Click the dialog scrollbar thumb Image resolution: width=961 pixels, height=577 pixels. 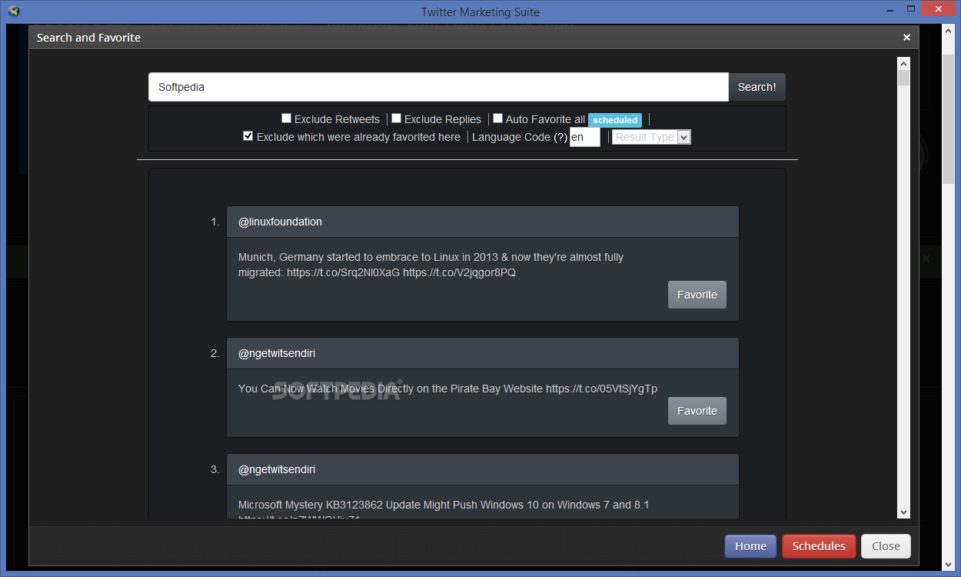(x=904, y=78)
